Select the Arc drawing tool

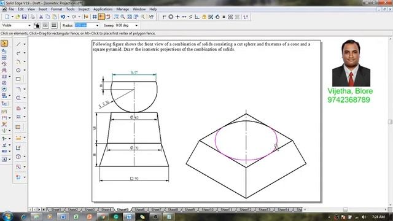pyautogui.click(x=18, y=61)
